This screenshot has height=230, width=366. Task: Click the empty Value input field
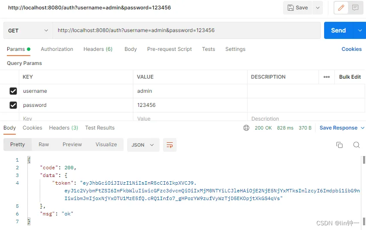[x=190, y=117]
